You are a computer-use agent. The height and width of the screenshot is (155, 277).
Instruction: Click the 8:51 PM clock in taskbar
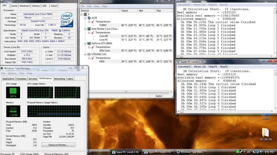point(269,152)
